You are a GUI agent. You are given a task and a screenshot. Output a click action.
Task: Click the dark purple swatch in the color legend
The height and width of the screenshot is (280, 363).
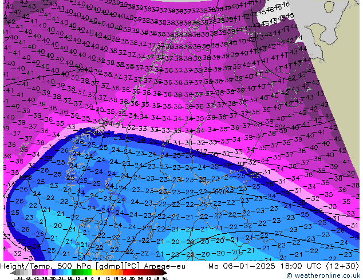34,272
